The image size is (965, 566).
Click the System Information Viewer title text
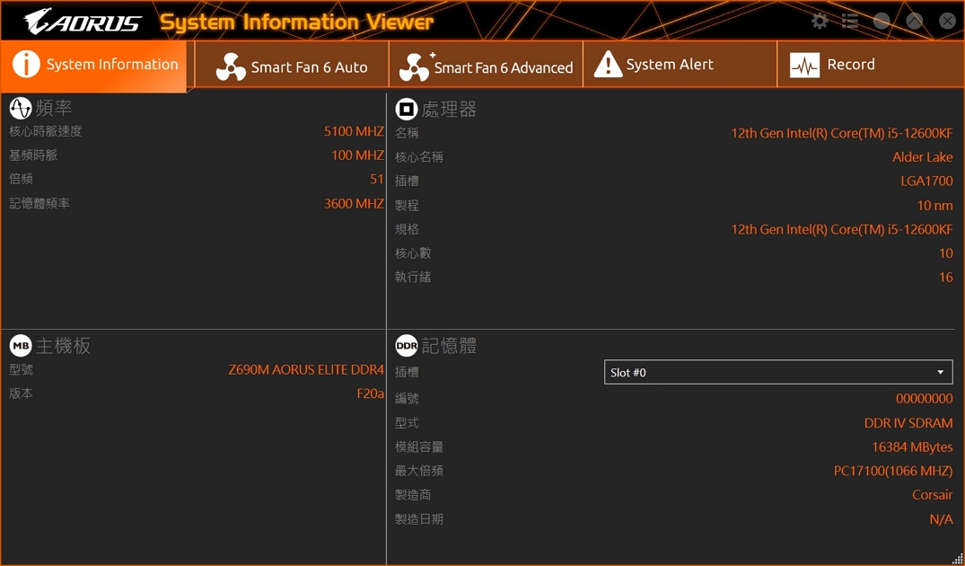tap(296, 22)
